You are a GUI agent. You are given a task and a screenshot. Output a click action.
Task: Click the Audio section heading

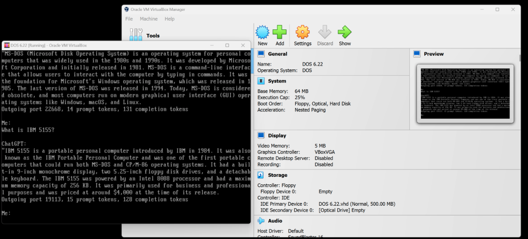pos(275,221)
